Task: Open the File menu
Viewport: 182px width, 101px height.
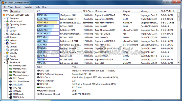Action: 4,7
